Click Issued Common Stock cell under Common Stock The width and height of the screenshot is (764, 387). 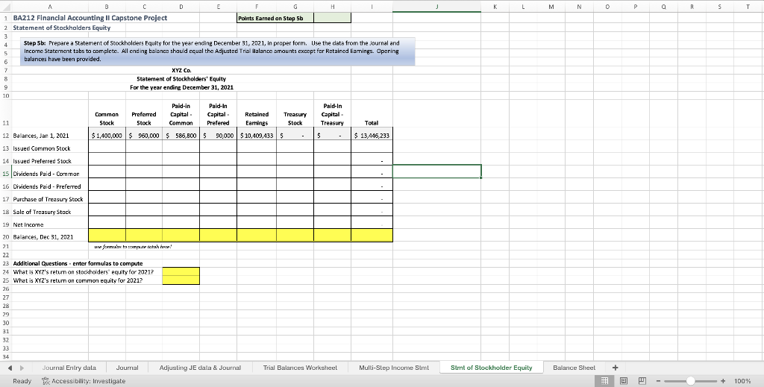[107, 148]
